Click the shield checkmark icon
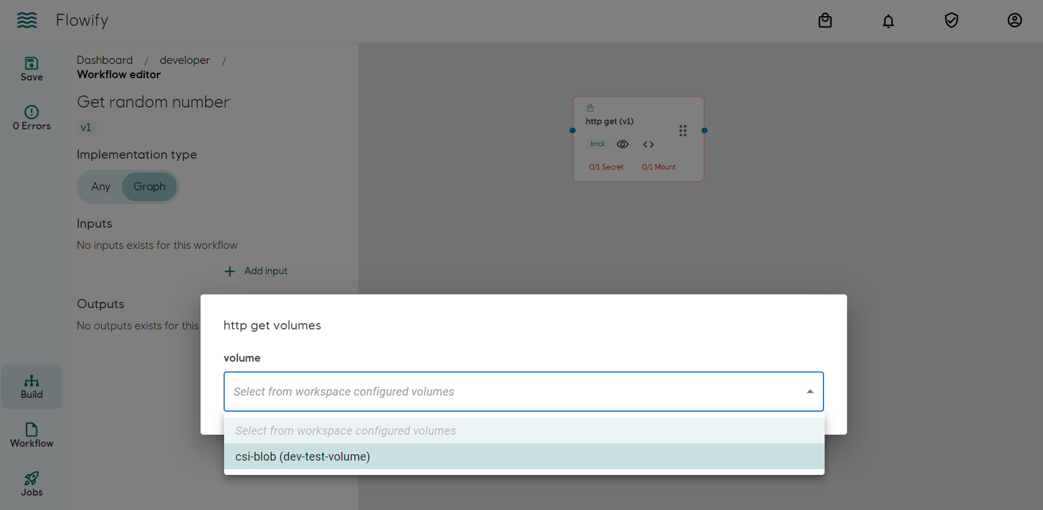The height and width of the screenshot is (510, 1043). (x=952, y=21)
